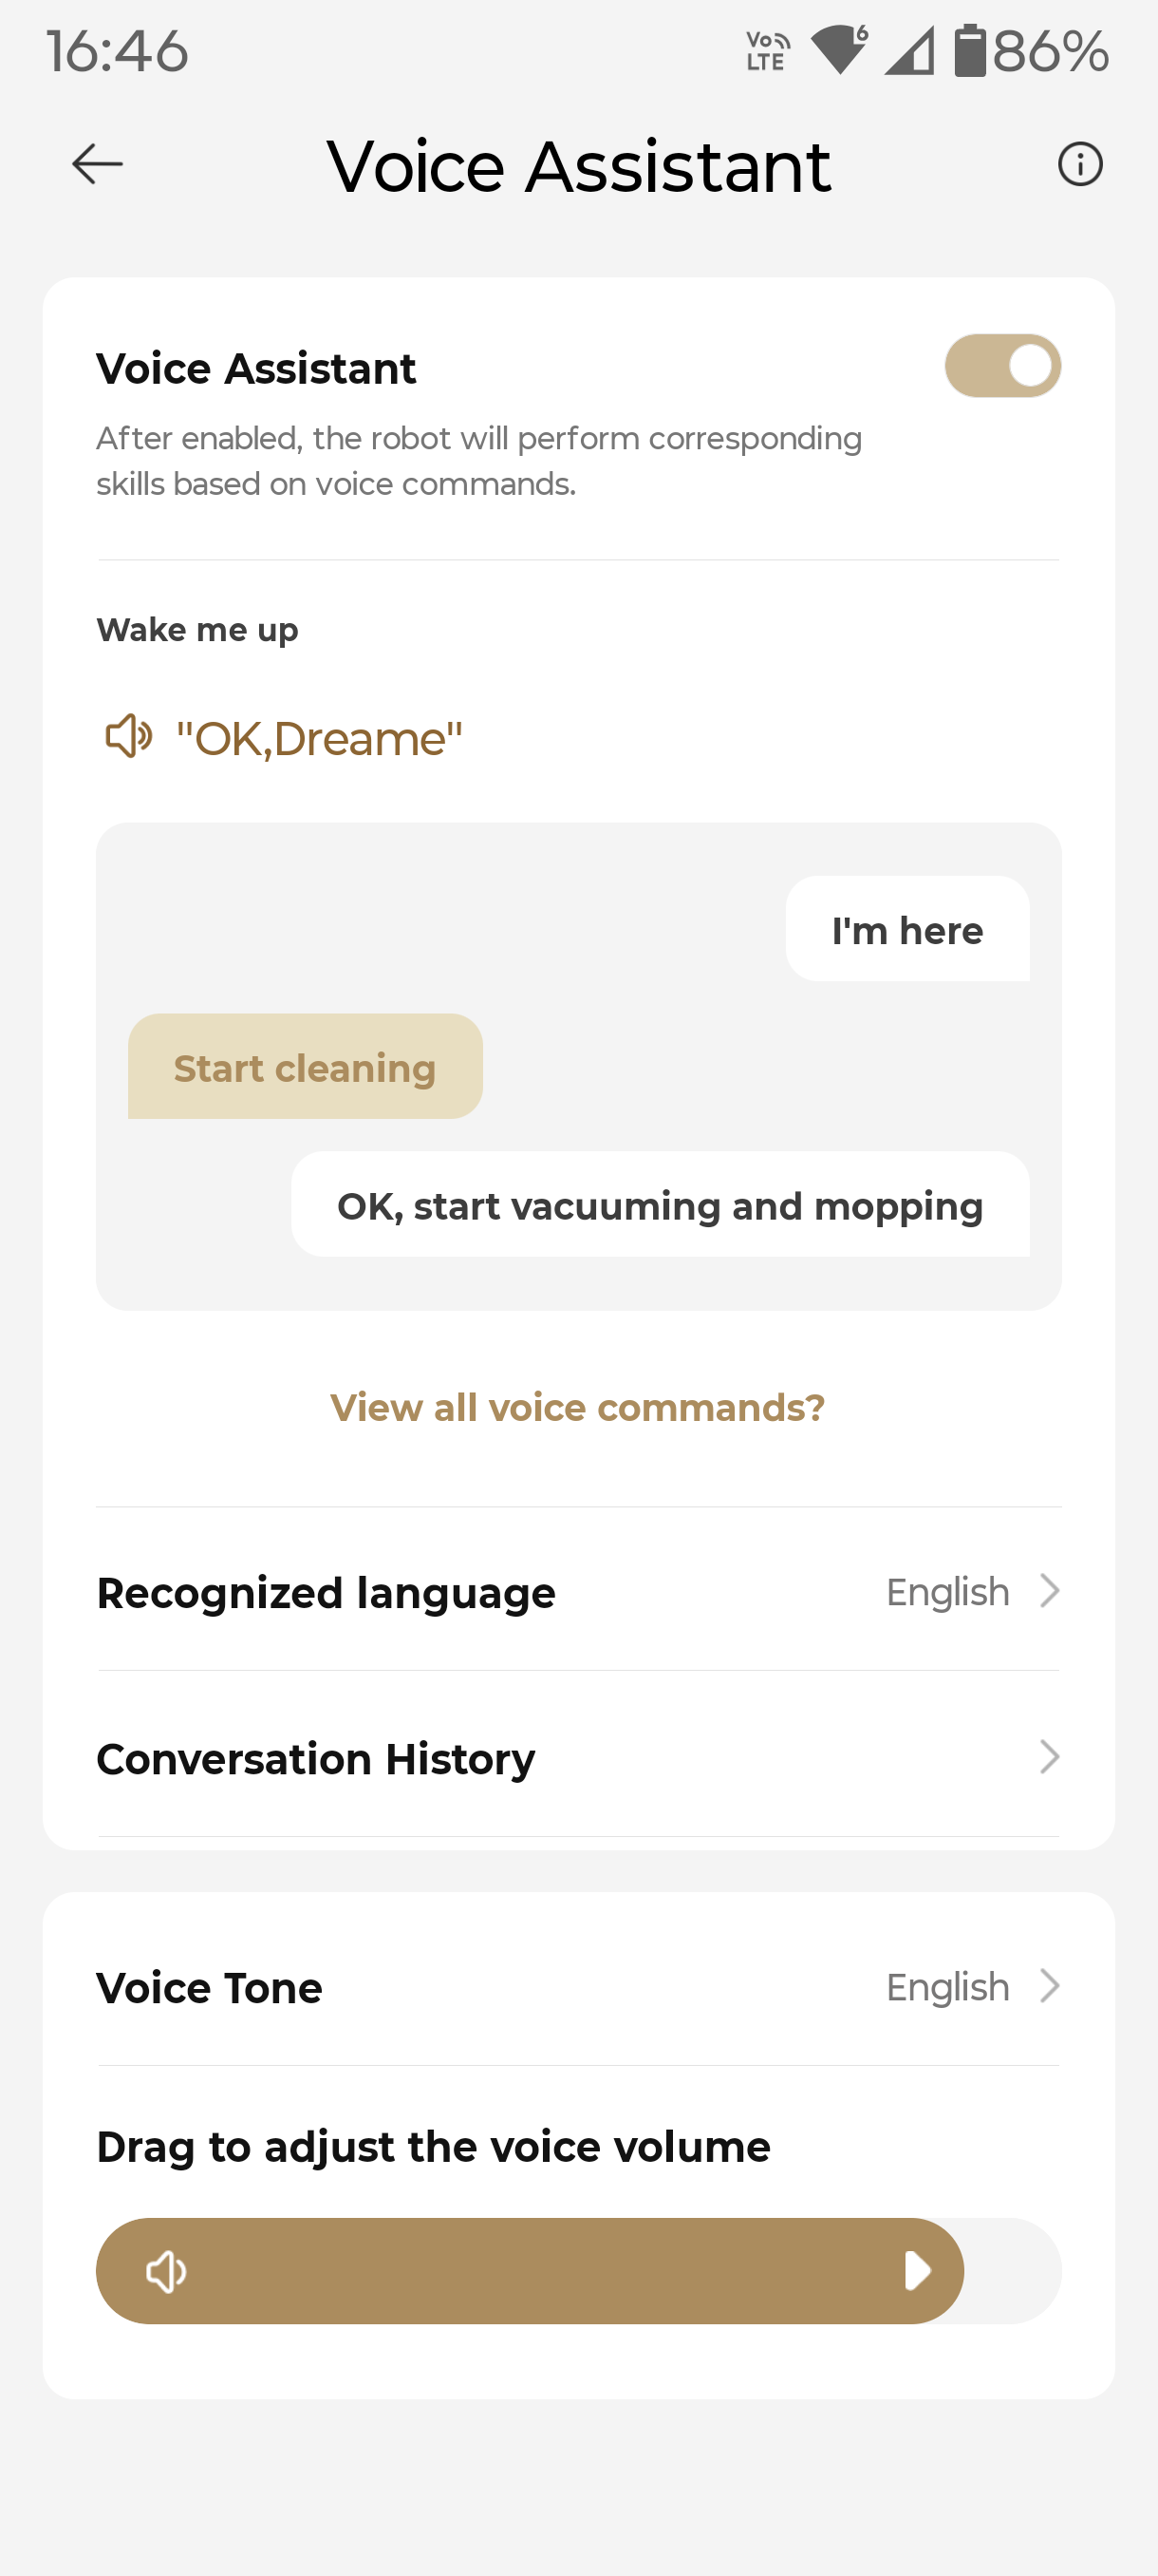1158x2576 pixels.
Task: Open the Recognized language setting row
Action: (x=577, y=1592)
